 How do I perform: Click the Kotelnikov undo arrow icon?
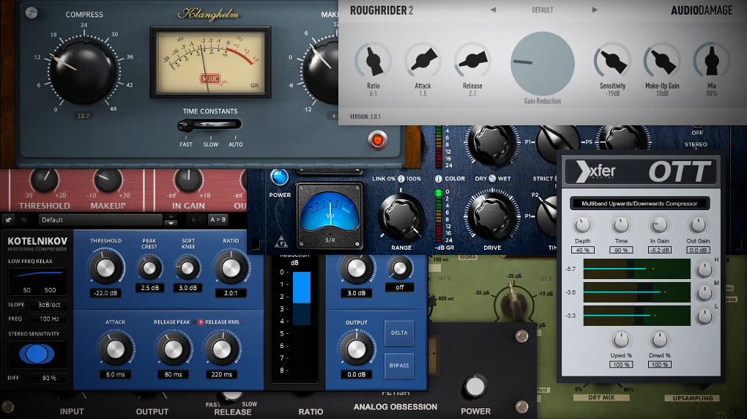click(x=9, y=220)
